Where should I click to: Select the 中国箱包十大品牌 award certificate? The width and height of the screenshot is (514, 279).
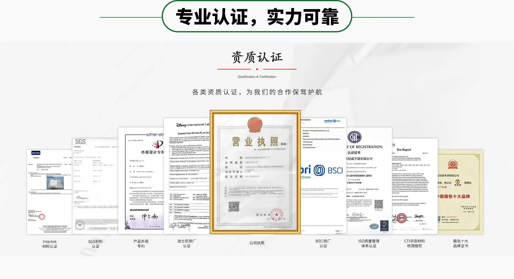[x=461, y=192]
